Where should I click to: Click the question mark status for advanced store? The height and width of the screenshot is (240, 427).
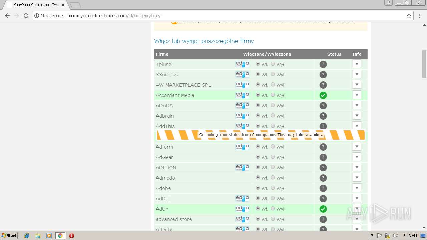pyautogui.click(x=323, y=219)
